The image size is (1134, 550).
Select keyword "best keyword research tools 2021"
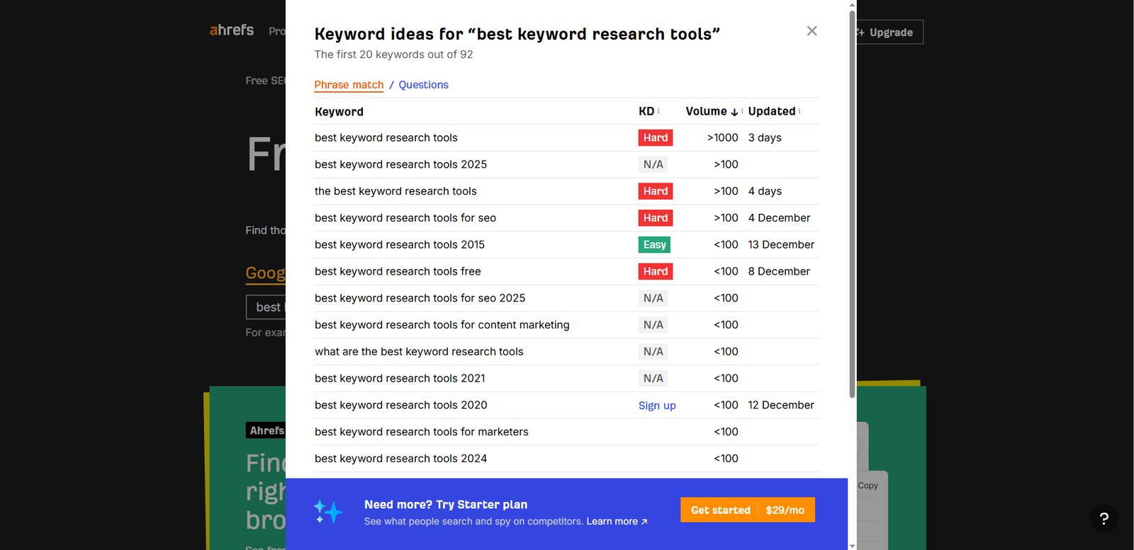coord(400,379)
